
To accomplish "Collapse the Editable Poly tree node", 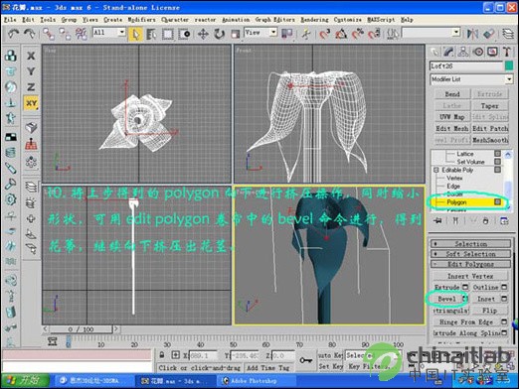I will point(436,170).
